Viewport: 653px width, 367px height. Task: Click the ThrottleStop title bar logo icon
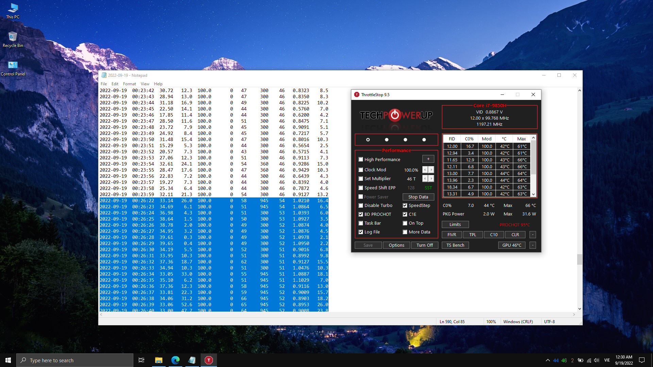(357, 95)
